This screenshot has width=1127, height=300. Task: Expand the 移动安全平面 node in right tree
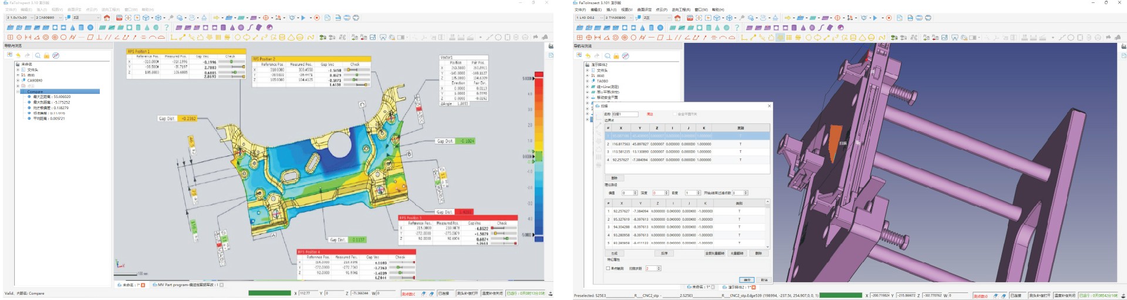pyautogui.click(x=588, y=97)
